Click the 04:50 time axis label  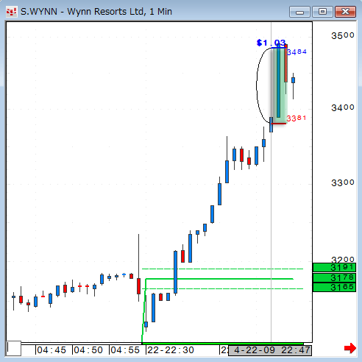pyautogui.click(x=88, y=350)
